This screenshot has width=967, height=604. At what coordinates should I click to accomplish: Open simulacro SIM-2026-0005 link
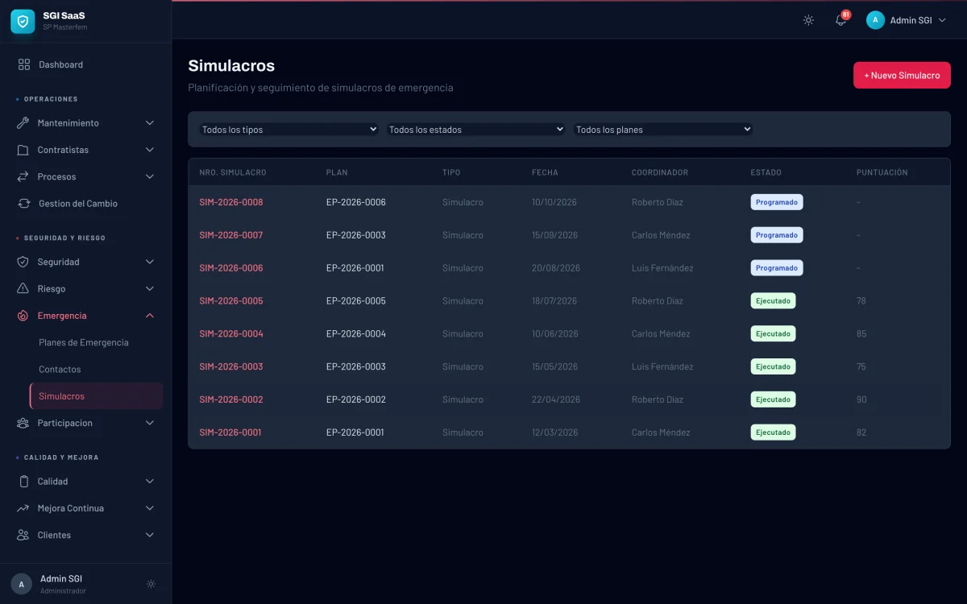pos(231,301)
